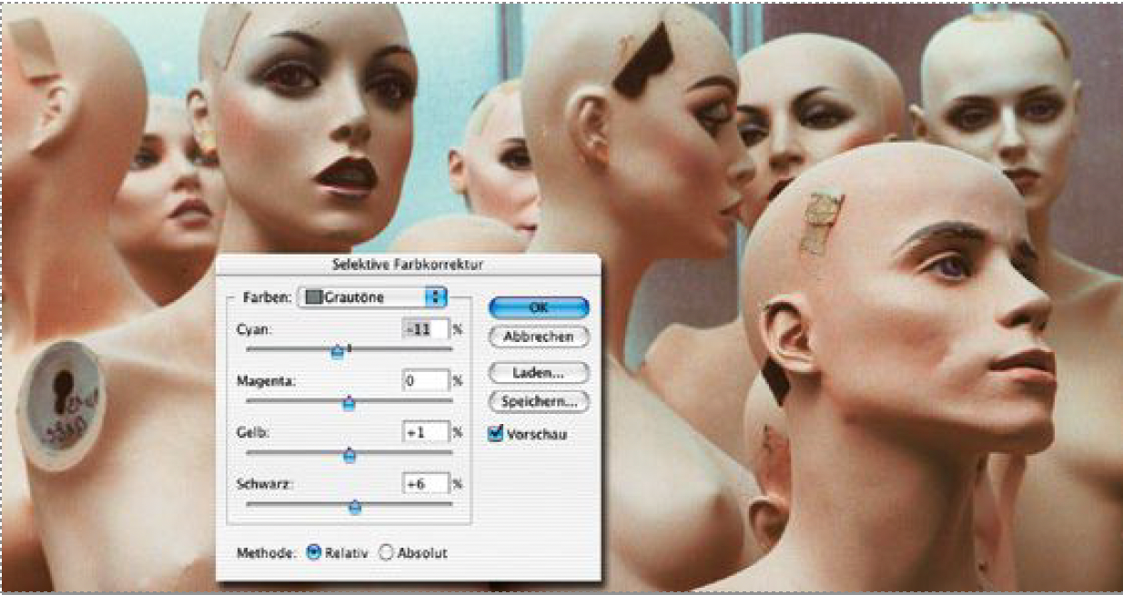The width and height of the screenshot is (1123, 595).
Task: Select the Absolut method radio button
Action: click(x=385, y=552)
